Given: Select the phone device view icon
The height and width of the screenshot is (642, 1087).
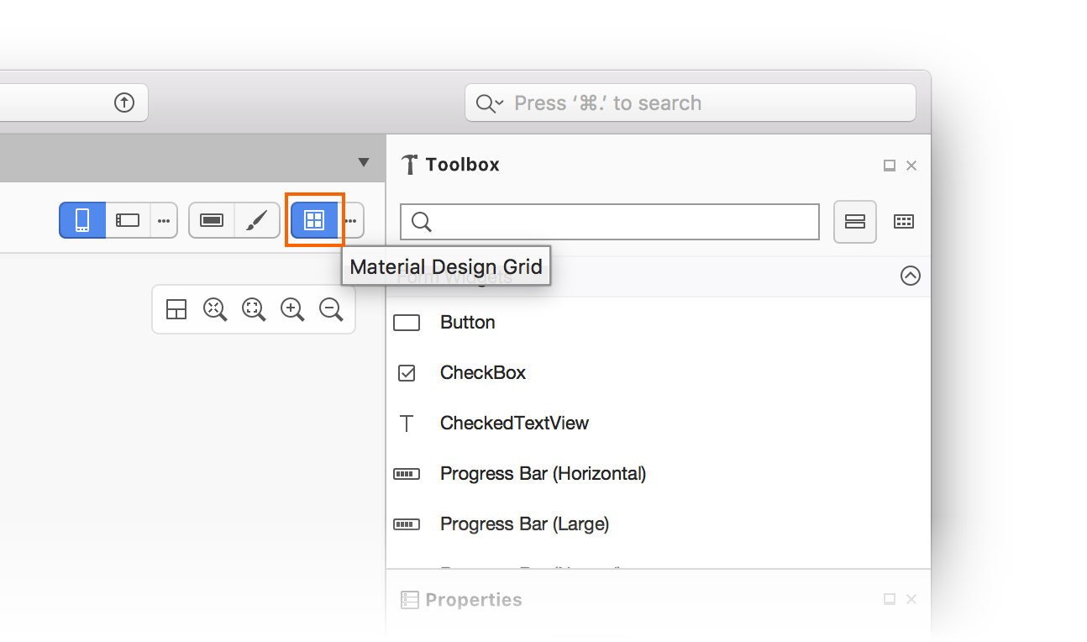Looking at the screenshot, I should pos(82,220).
